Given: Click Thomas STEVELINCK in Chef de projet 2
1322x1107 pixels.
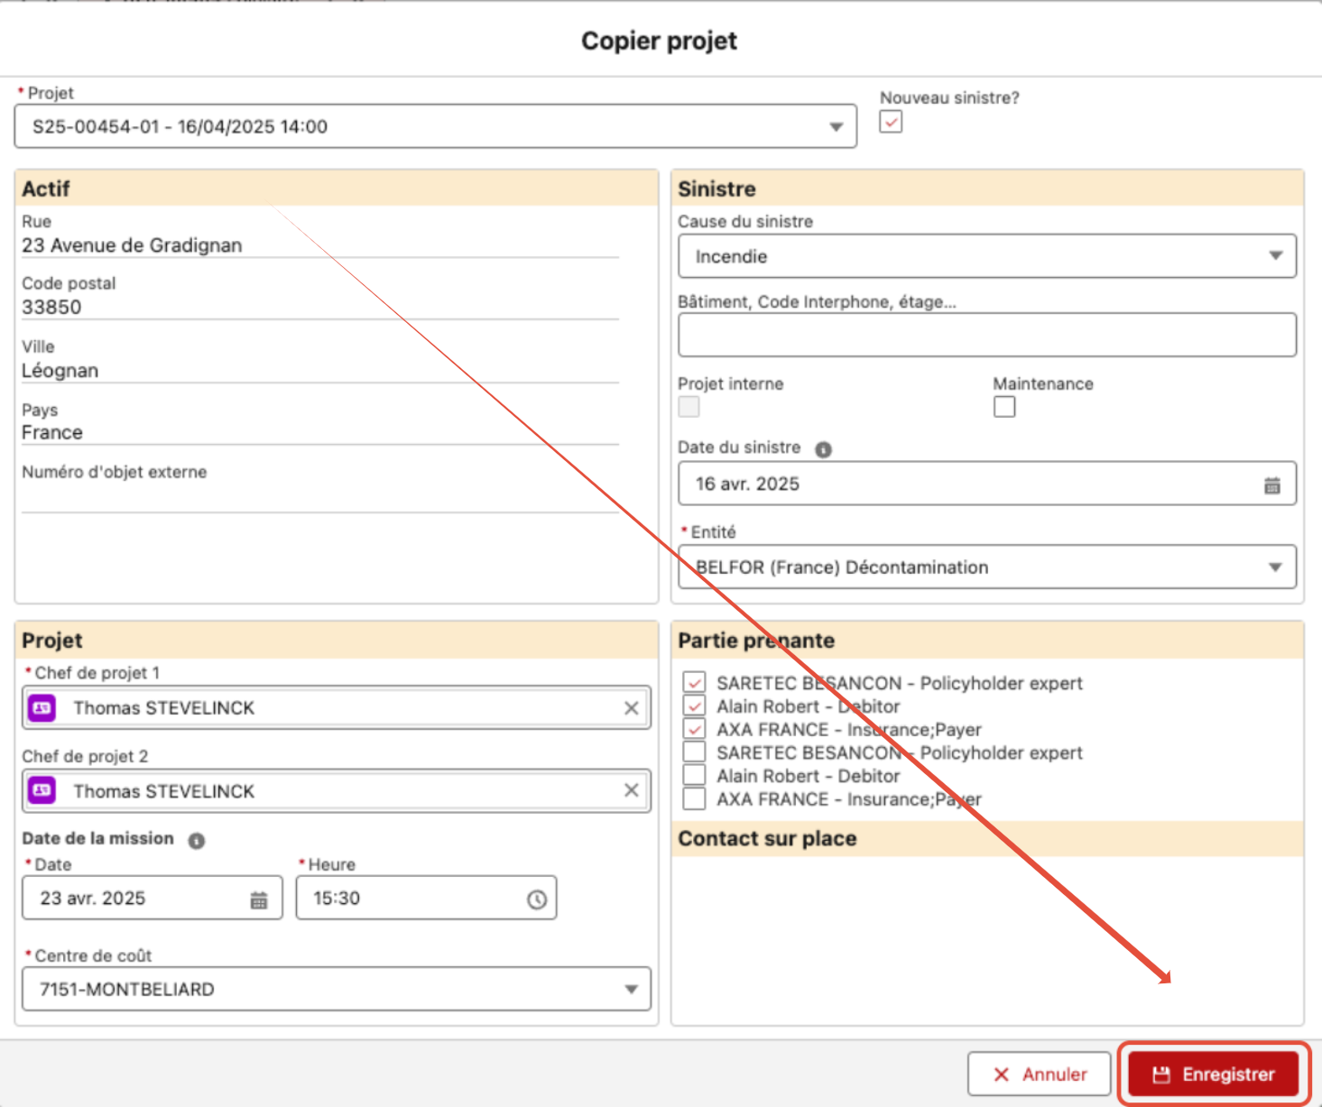Looking at the screenshot, I should coord(164,791).
